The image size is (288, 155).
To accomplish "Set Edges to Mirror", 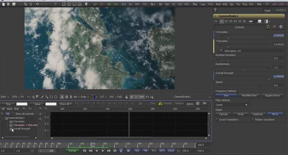I will click(x=275, y=114).
